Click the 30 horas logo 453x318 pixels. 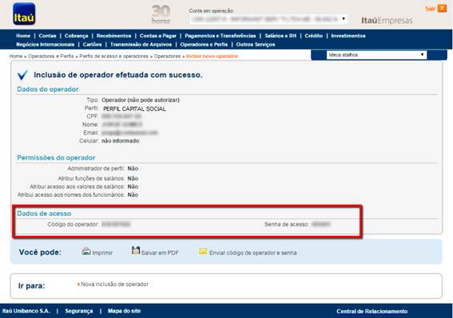[x=161, y=14]
